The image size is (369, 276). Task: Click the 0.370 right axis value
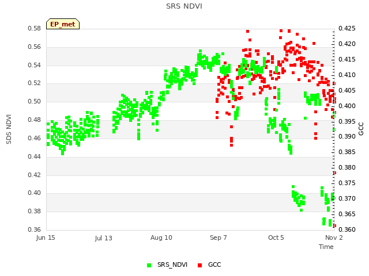coord(347,198)
